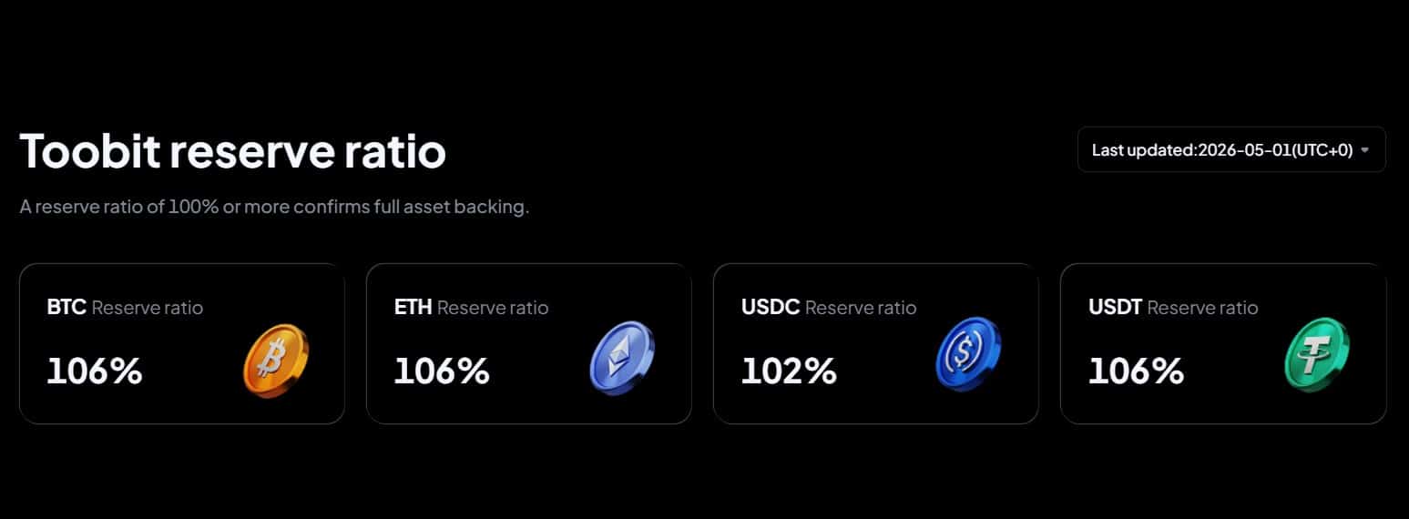
Task: Click Reserve ratio text beside USDT
Action: 1202,308
